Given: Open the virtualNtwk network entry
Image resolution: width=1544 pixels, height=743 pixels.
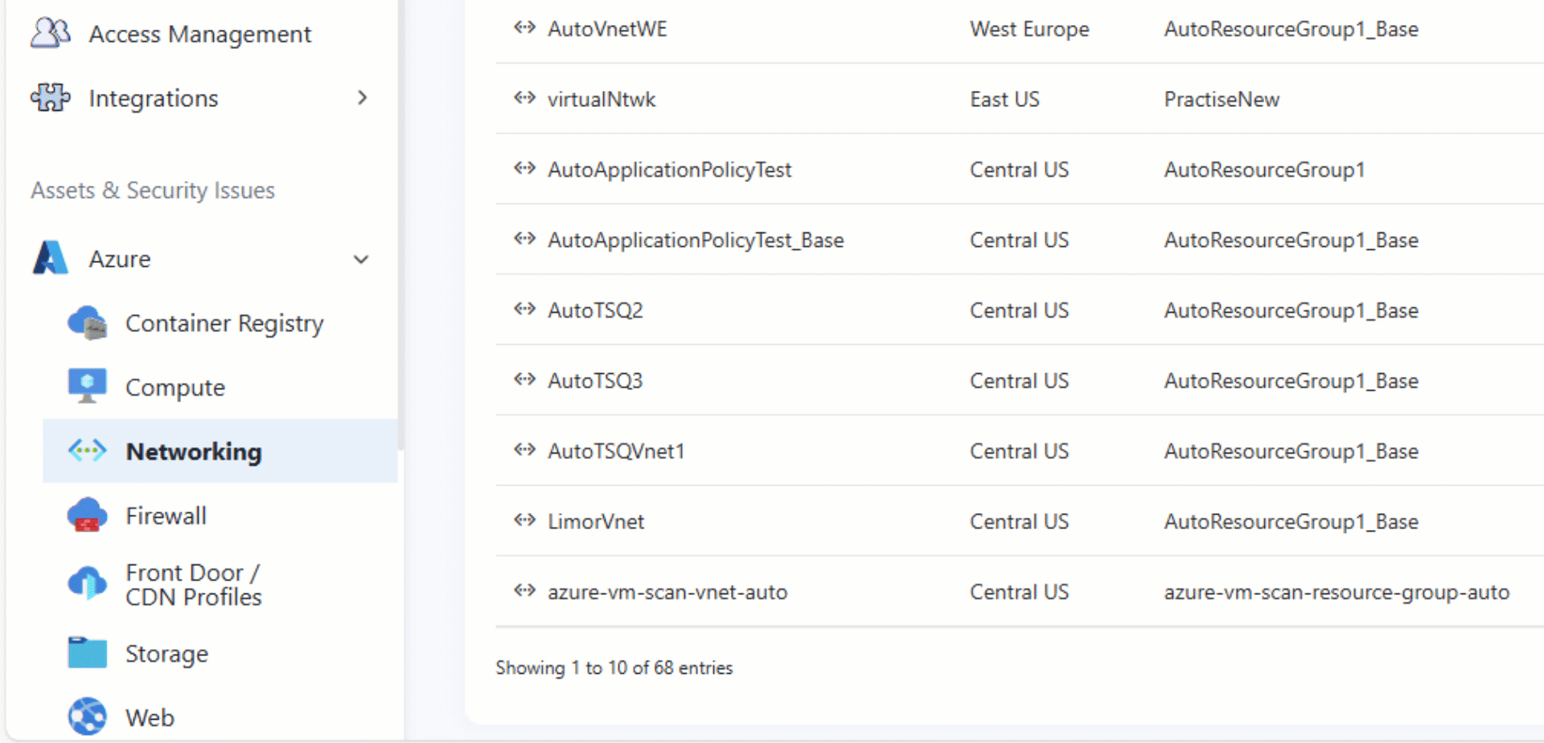Looking at the screenshot, I should tap(602, 99).
